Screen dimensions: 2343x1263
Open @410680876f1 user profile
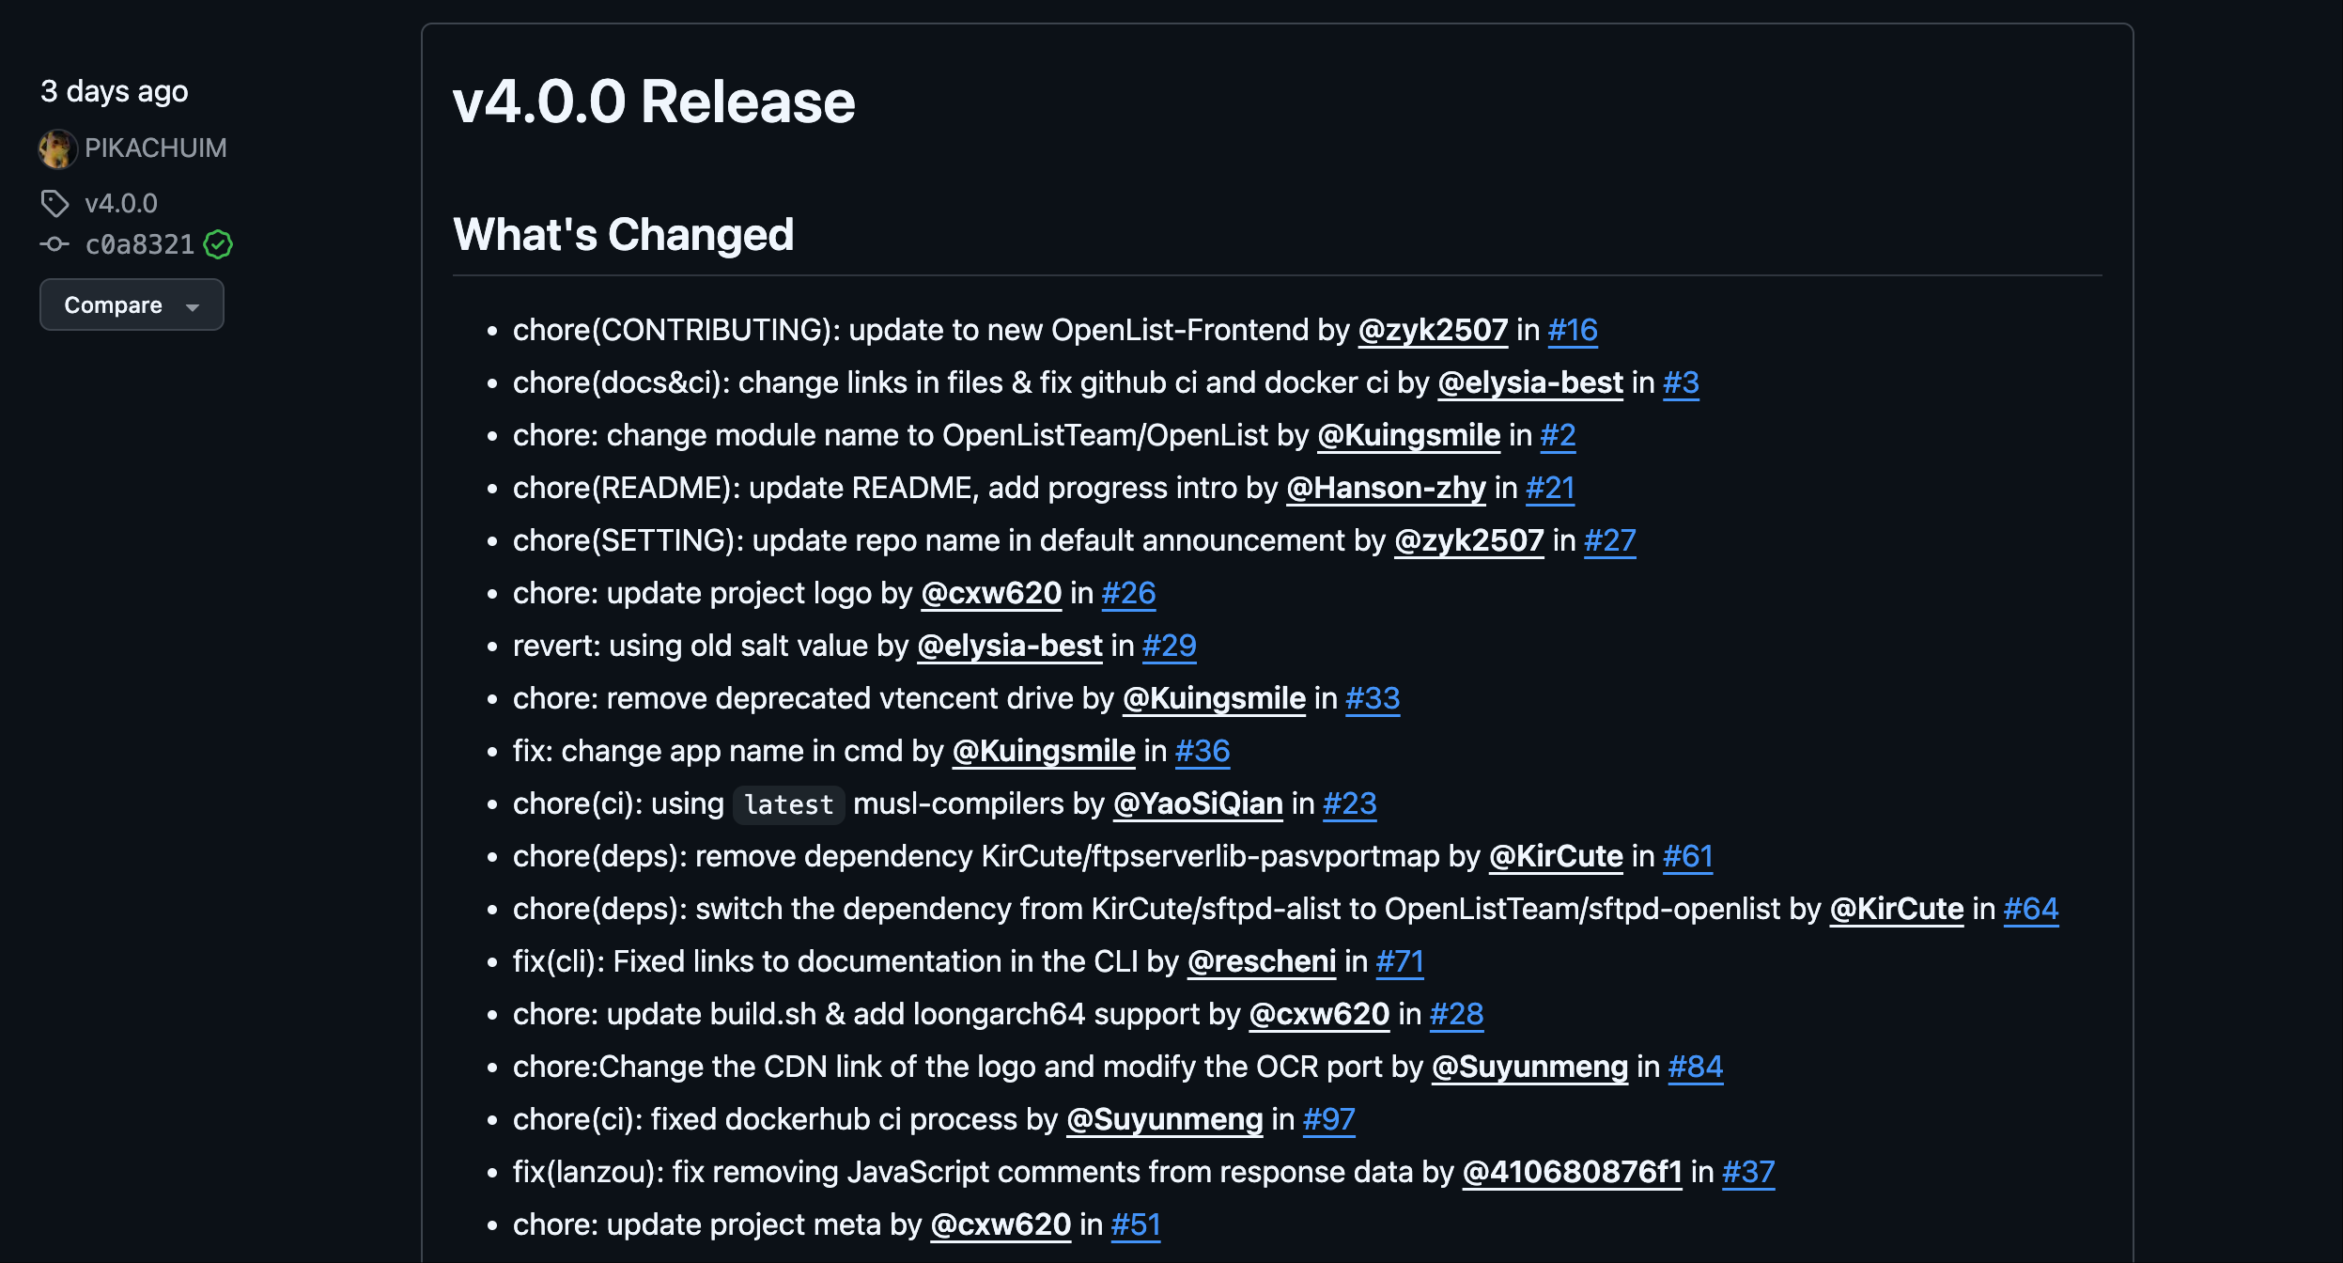pos(1572,1173)
